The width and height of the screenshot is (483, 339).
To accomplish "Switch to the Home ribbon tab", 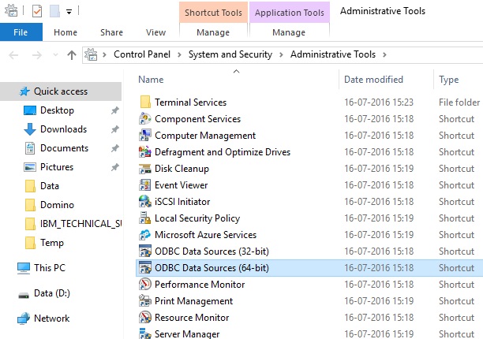I will [66, 32].
